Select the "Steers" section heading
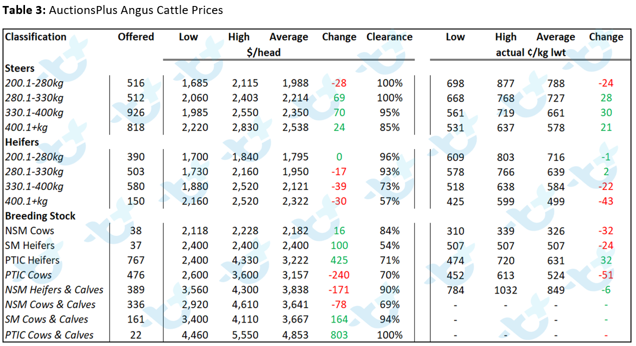 (x=20, y=68)
